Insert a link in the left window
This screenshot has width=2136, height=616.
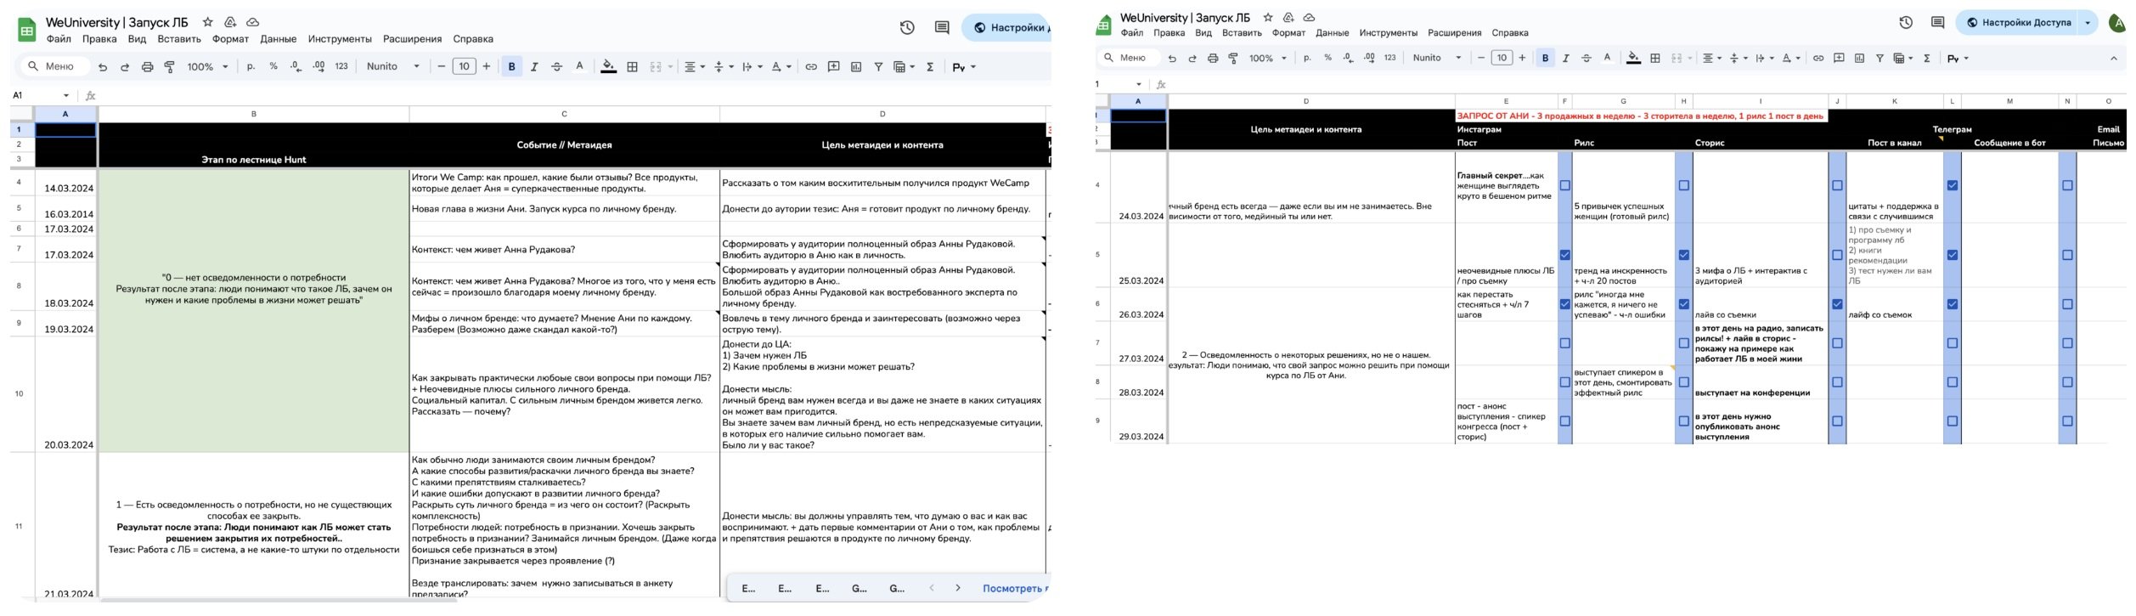pyautogui.click(x=811, y=67)
